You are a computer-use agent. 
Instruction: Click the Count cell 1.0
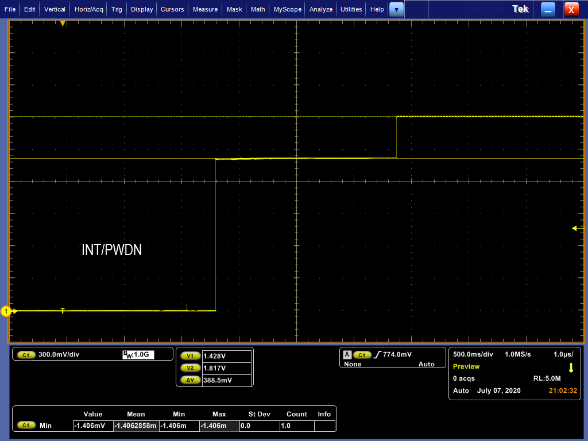(x=297, y=425)
